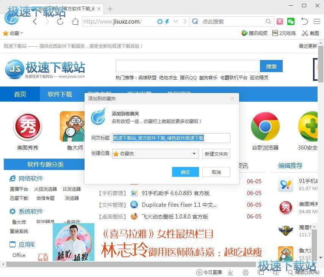Confirm with the 确定 button
Screen dimensions: 324x277
coord(185,172)
